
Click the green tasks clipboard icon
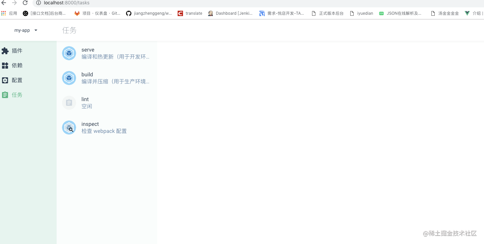click(x=5, y=95)
